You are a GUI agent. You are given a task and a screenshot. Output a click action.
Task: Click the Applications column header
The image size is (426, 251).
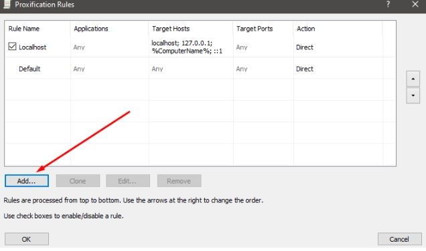(109, 29)
